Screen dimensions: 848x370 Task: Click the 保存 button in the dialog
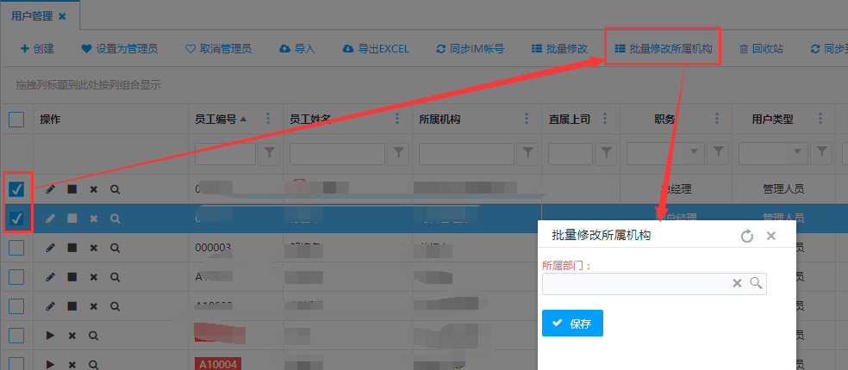(572, 324)
